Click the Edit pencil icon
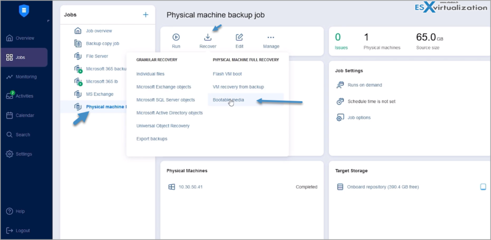 coord(239,37)
